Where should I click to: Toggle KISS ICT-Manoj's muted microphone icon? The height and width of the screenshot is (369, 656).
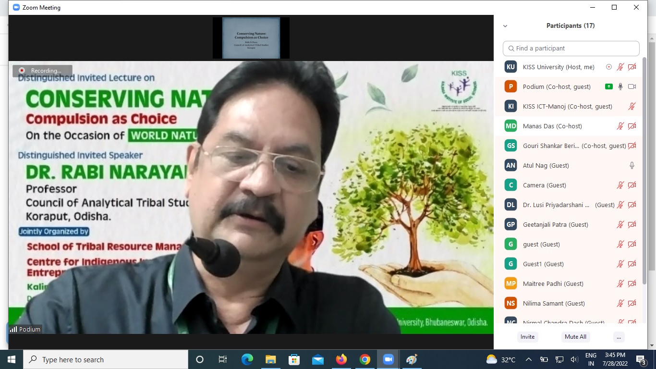pyautogui.click(x=632, y=106)
